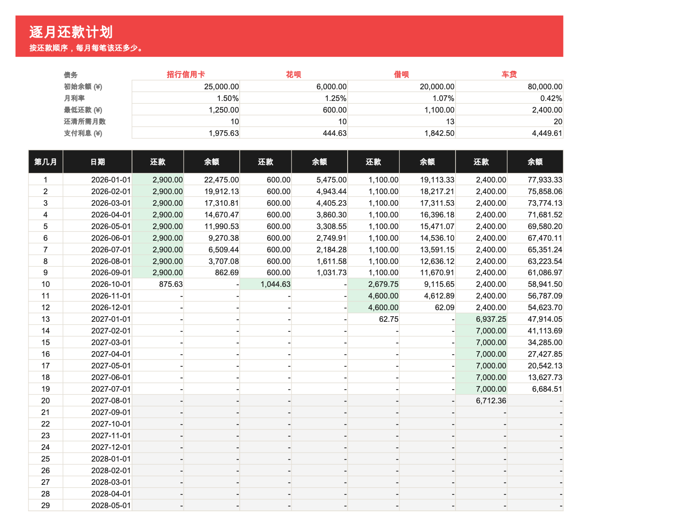Click the 875.63 final credit card payment
Viewport: 684px width, 528px height.
click(x=158, y=284)
